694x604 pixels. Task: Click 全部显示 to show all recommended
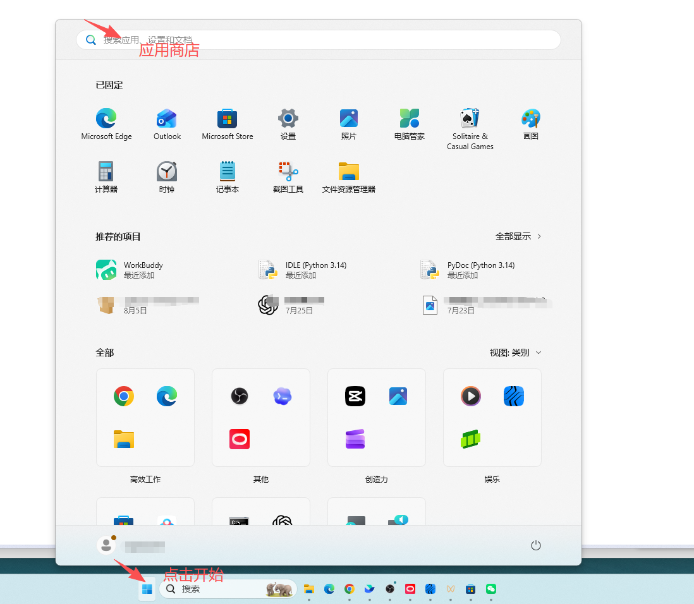coord(518,236)
